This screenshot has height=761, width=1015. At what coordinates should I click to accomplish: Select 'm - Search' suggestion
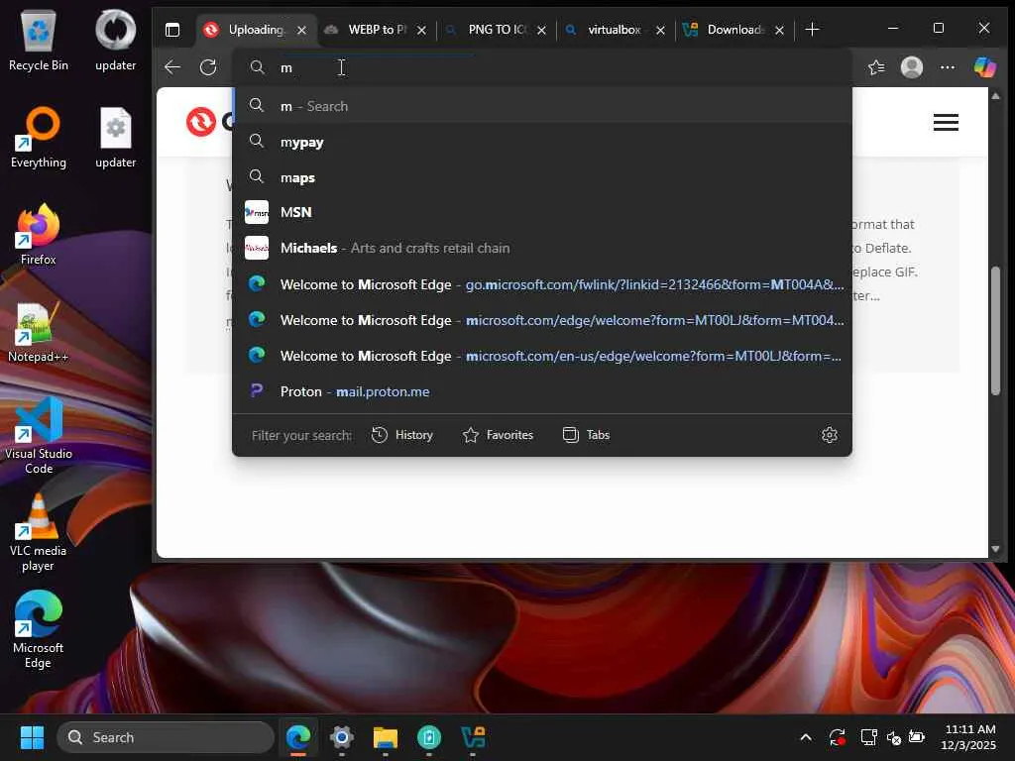point(542,105)
